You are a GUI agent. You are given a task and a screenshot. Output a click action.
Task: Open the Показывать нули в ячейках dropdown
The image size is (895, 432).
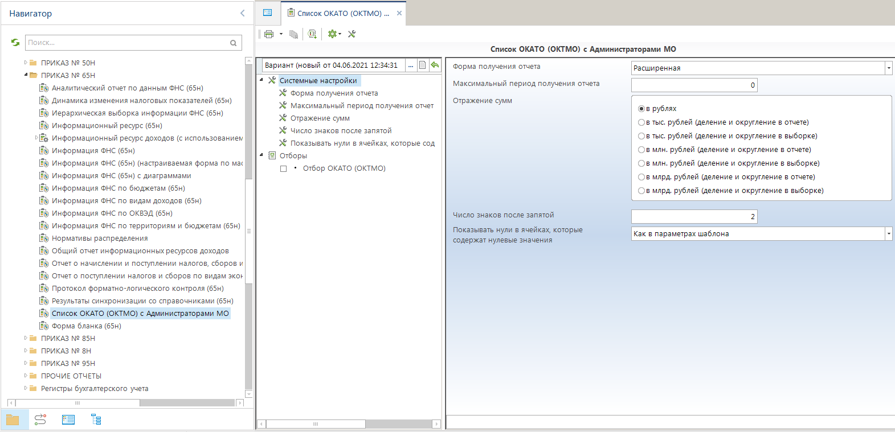pos(889,234)
